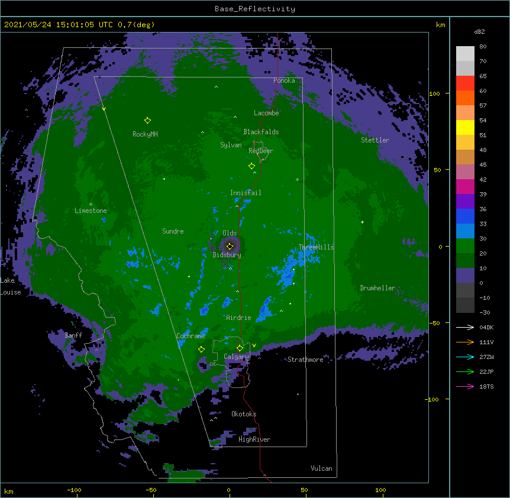The image size is (510, 498).
Task: Click the Sylvan label
Action: [x=231, y=145]
